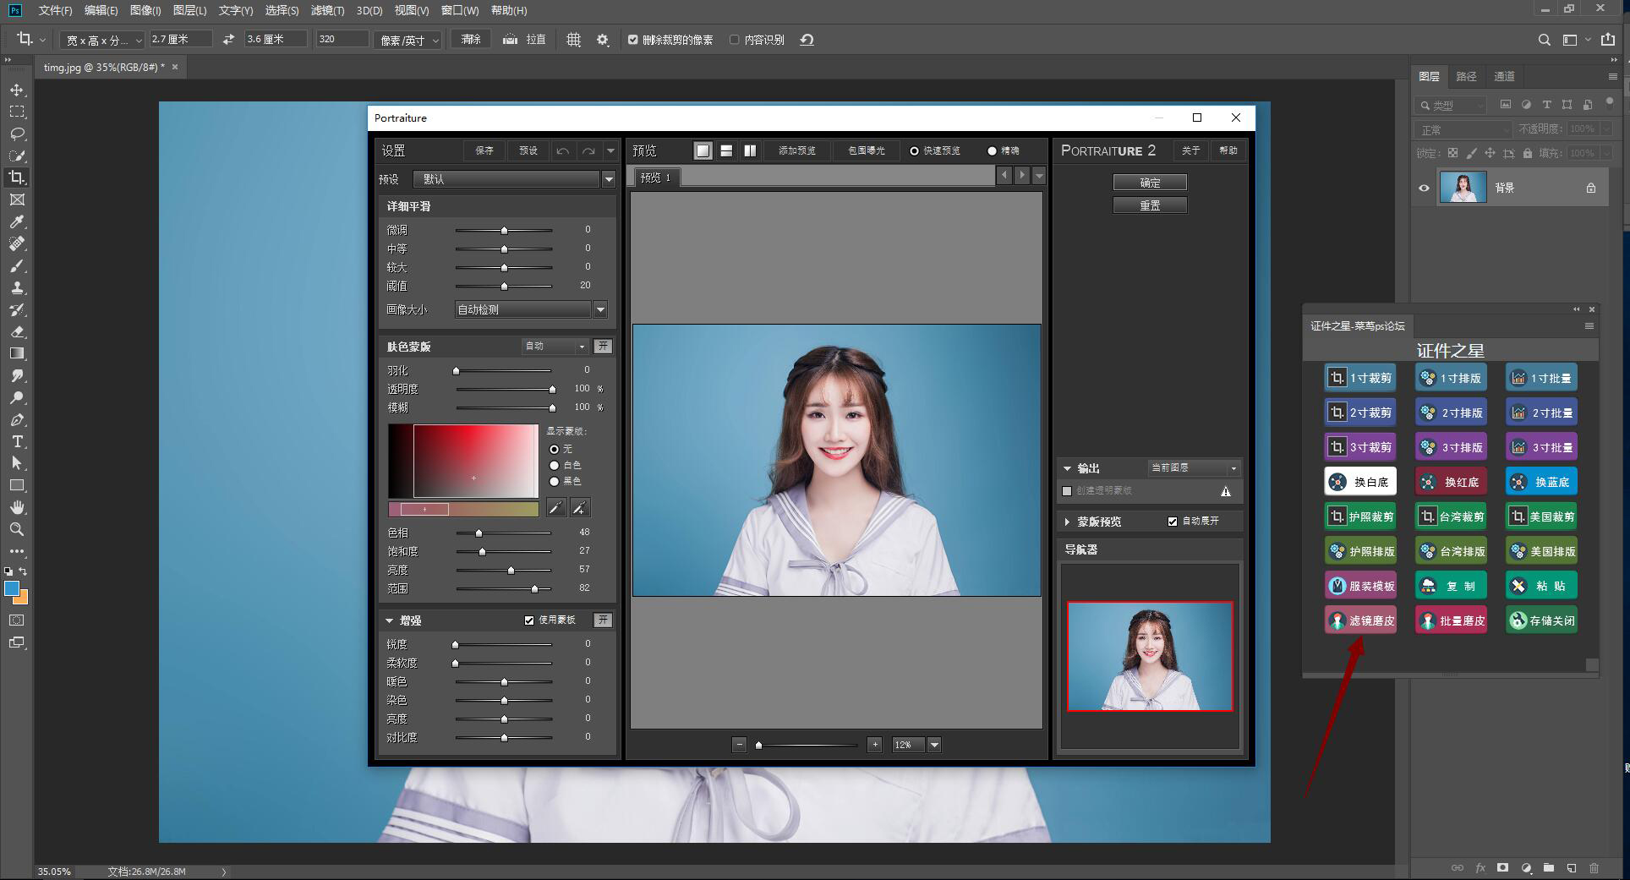
Task: Click the 换蓝底 icon in 证件之星 panel
Action: (x=1540, y=481)
